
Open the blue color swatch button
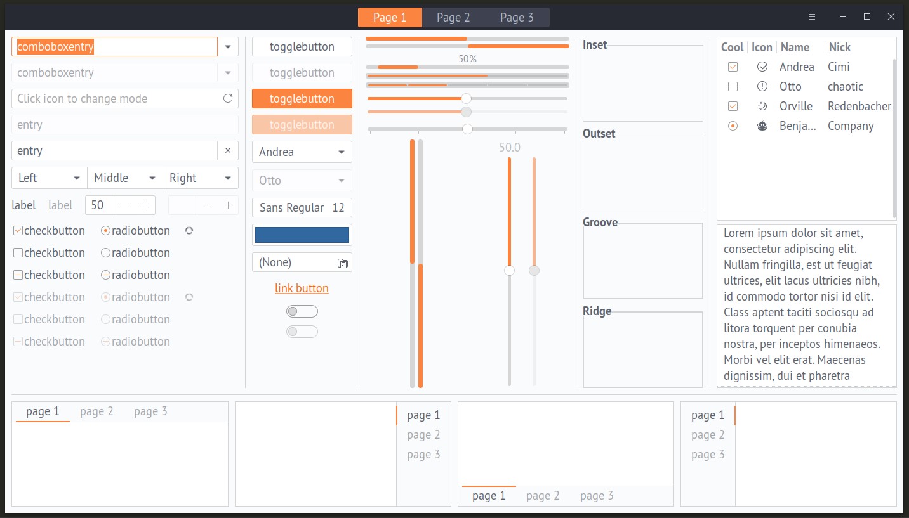302,235
